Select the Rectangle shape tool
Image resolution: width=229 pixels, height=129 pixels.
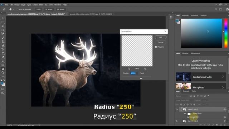click(x=3, y=65)
